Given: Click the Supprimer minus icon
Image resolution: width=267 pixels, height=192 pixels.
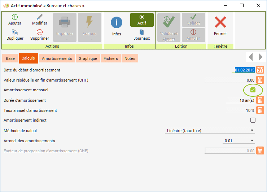Looking at the screenshot, I should [40, 32].
